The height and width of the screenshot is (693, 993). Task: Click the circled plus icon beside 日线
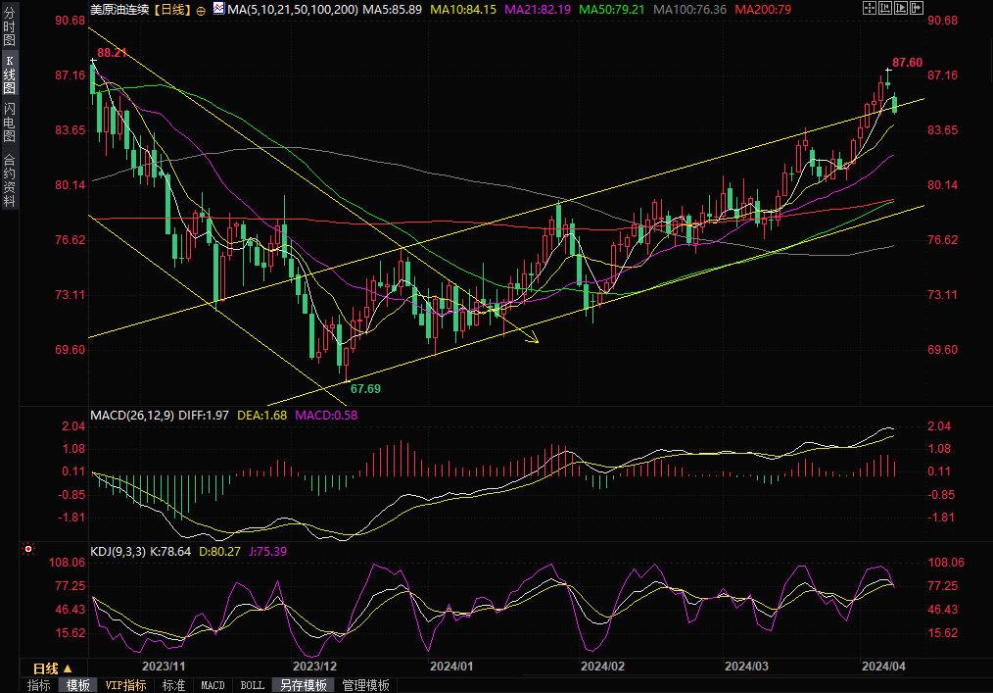(x=201, y=9)
